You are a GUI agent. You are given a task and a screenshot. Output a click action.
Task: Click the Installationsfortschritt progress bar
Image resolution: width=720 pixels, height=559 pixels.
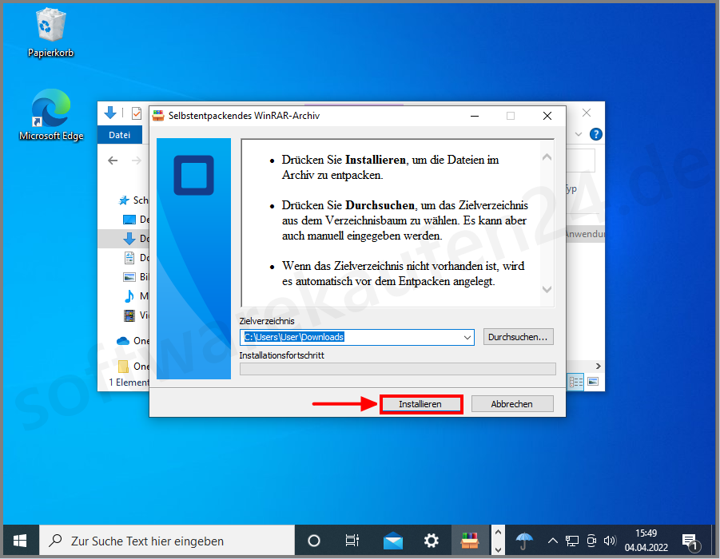coord(398,368)
